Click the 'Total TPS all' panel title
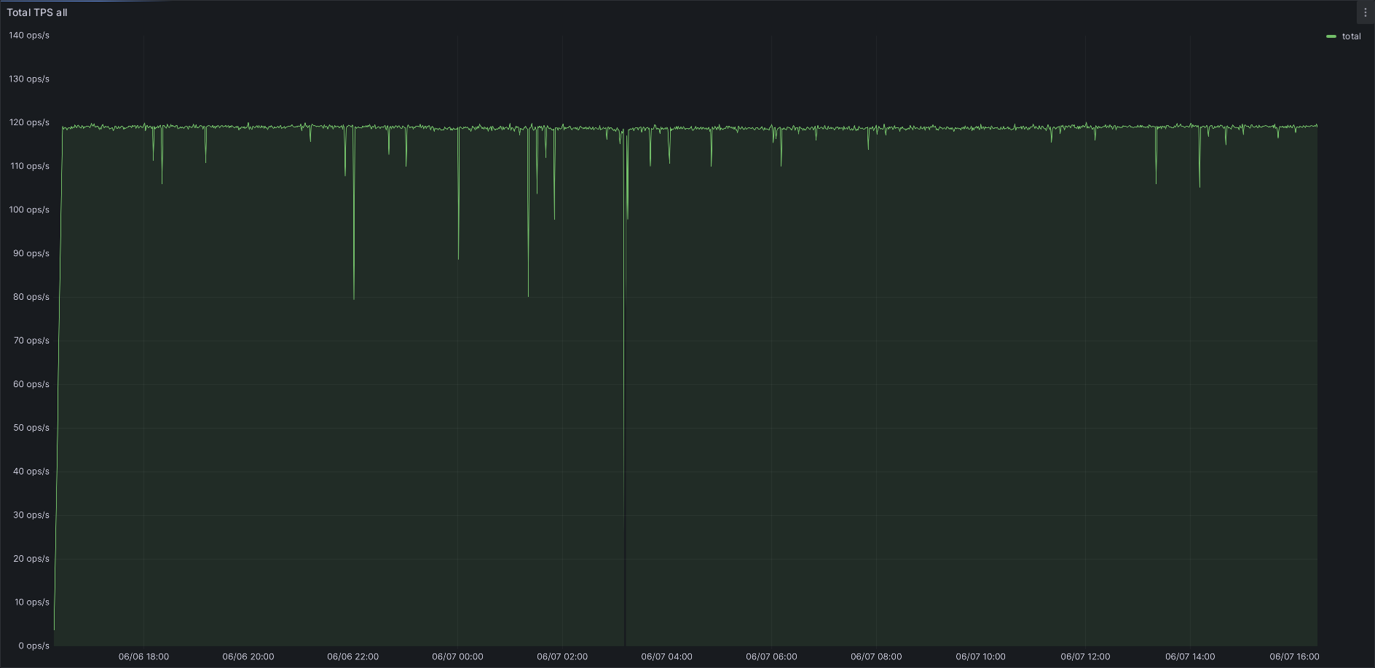 pos(37,12)
